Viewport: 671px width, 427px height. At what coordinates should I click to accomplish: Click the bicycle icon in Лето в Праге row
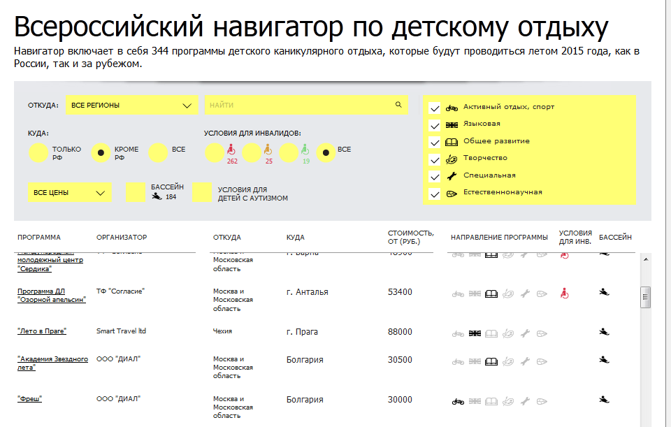coord(458,333)
